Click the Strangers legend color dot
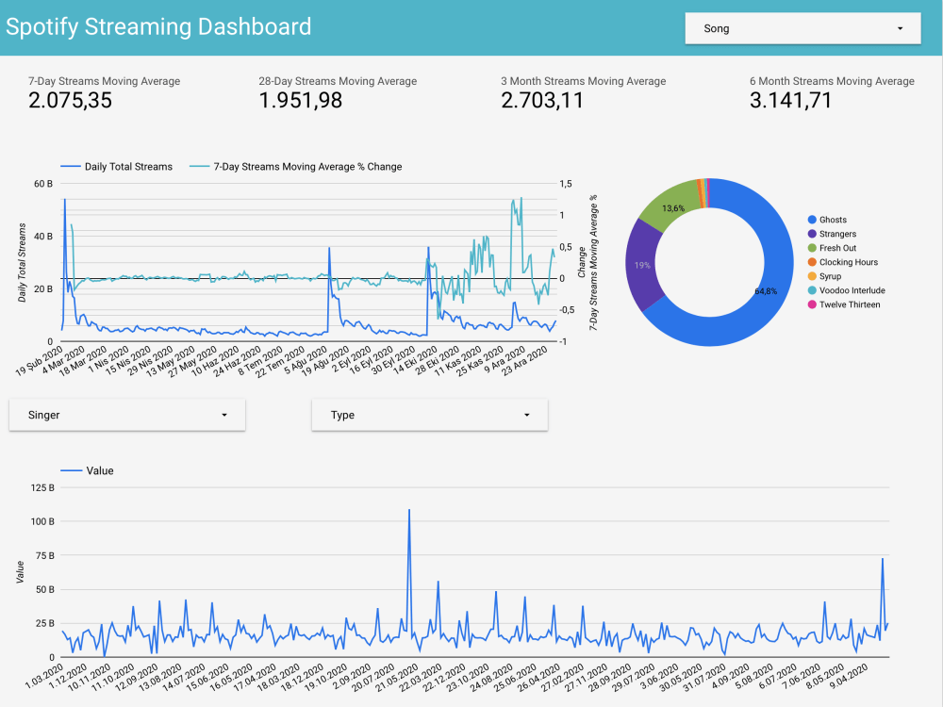 click(x=812, y=234)
